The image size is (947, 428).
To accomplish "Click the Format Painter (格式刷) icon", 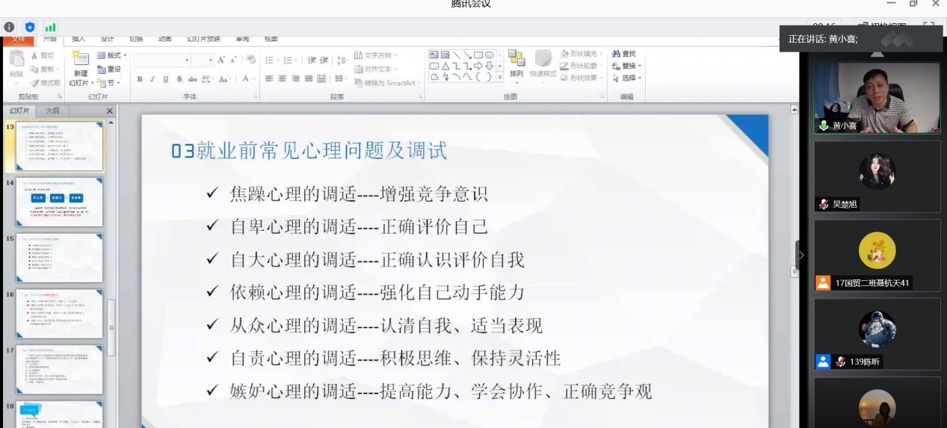I will point(35,83).
